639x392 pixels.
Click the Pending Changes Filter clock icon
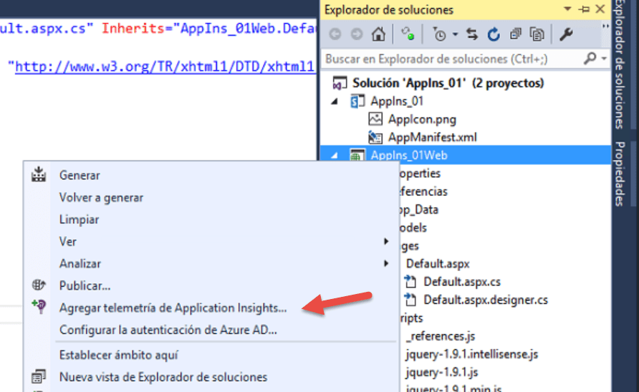[x=439, y=34]
